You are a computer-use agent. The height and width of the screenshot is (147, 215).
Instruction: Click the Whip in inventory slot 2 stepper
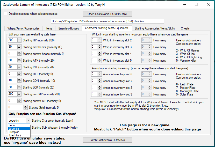tap(100, 40)
